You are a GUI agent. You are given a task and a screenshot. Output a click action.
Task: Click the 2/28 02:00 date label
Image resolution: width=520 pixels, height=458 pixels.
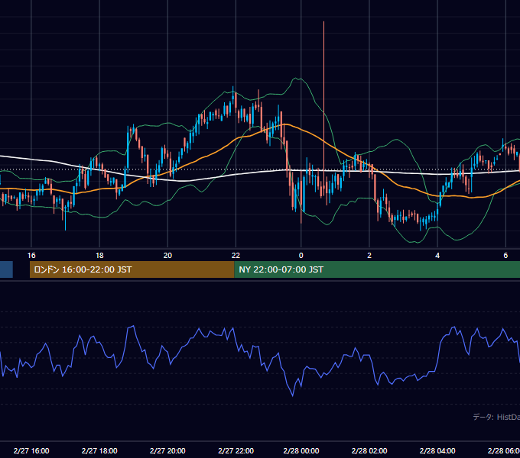coord(369,451)
